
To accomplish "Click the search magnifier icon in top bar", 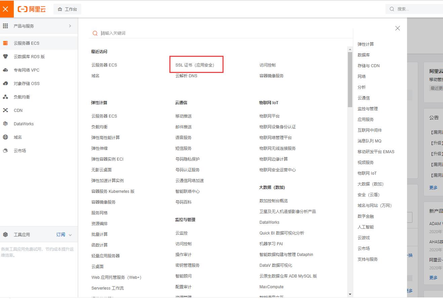I will click(392, 9).
